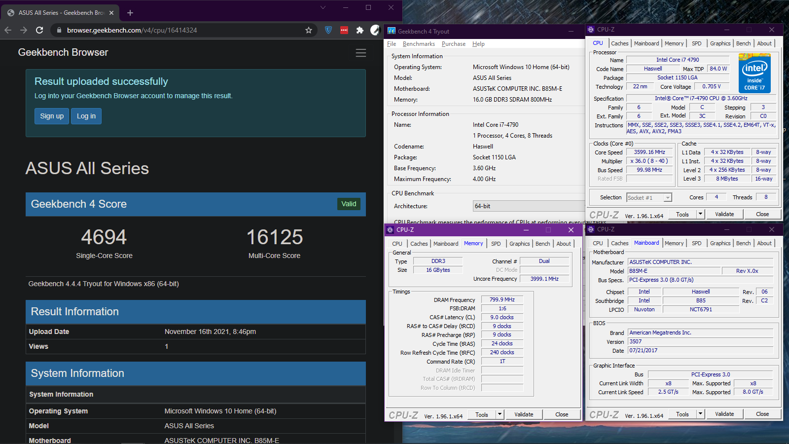Click Validate in the Mainboard CPU-Z window
Screen dimensions: 789x444
click(x=724, y=414)
